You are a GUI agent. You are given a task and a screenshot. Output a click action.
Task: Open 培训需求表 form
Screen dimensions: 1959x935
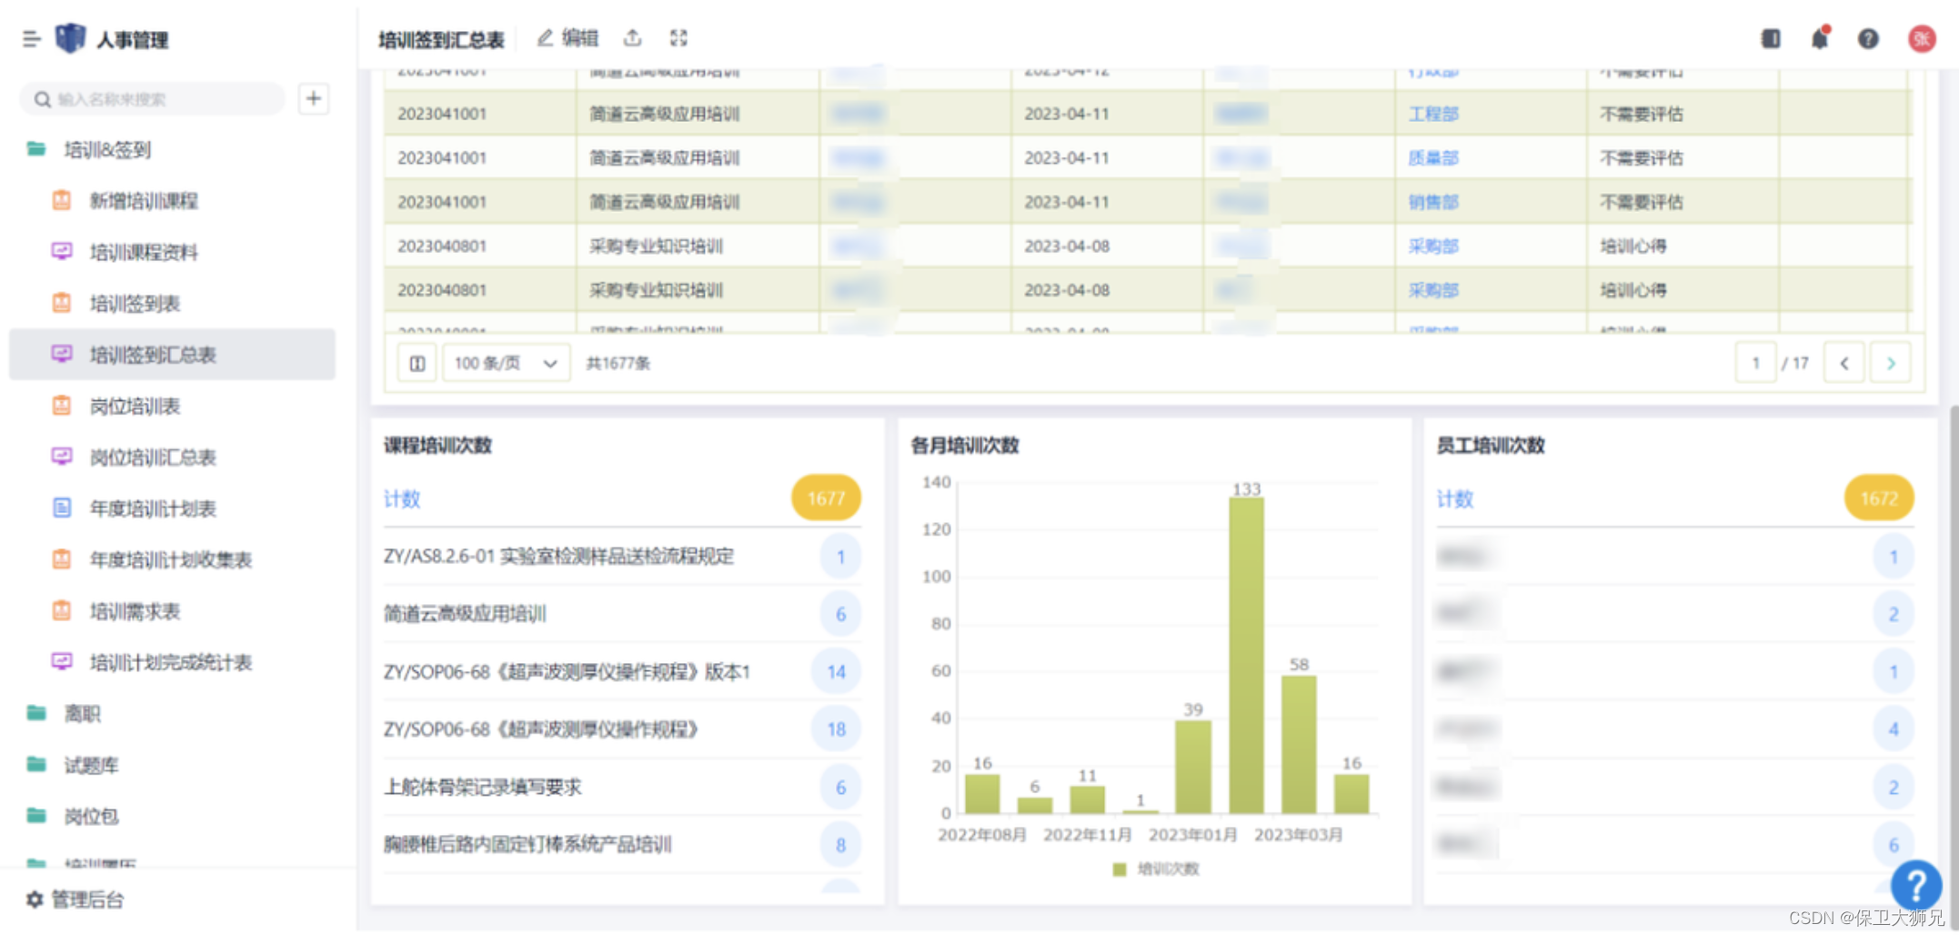point(135,611)
